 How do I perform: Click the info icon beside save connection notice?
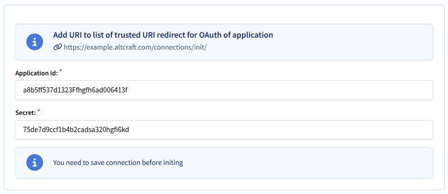[33, 163]
